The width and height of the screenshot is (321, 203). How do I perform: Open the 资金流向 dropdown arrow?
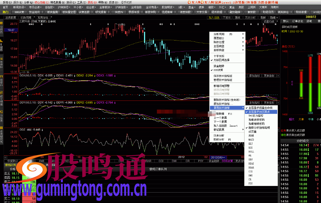[x=42, y=12]
